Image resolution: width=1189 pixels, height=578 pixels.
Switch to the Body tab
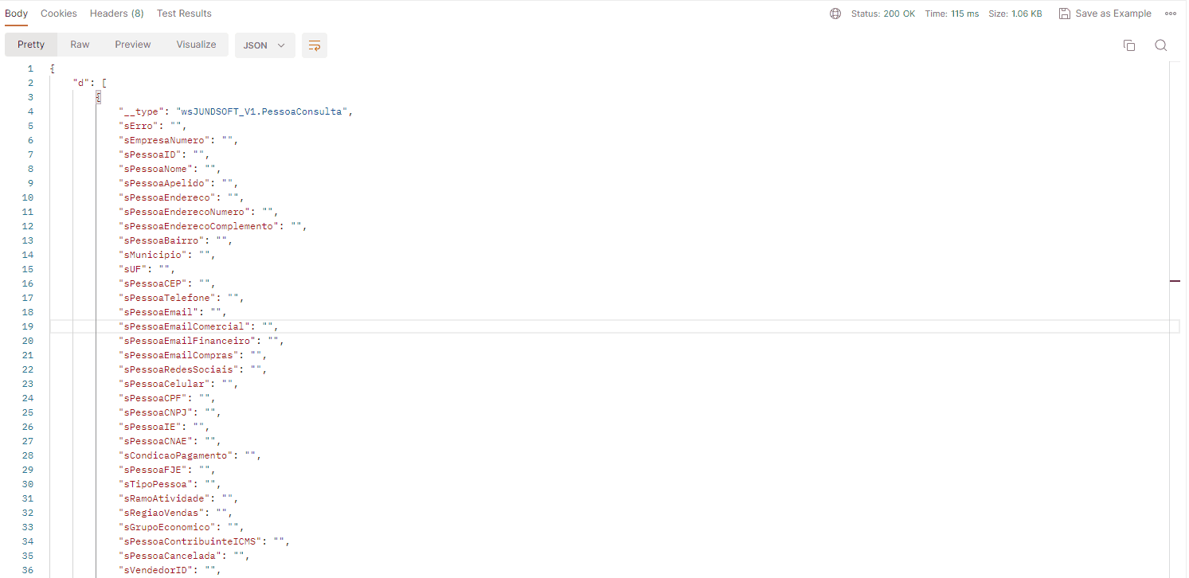point(17,14)
